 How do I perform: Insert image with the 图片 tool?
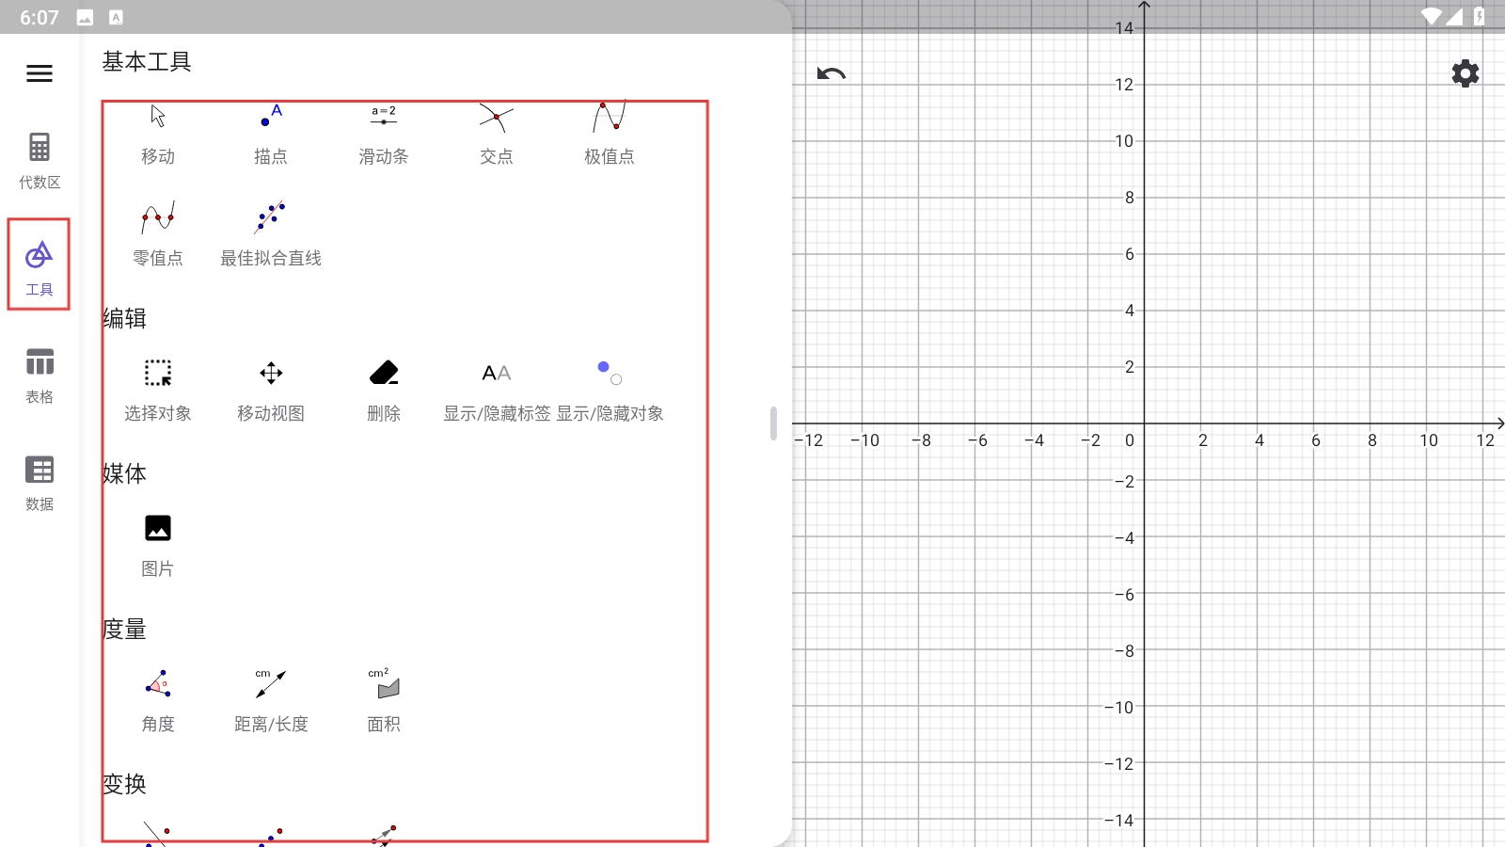coord(158,544)
